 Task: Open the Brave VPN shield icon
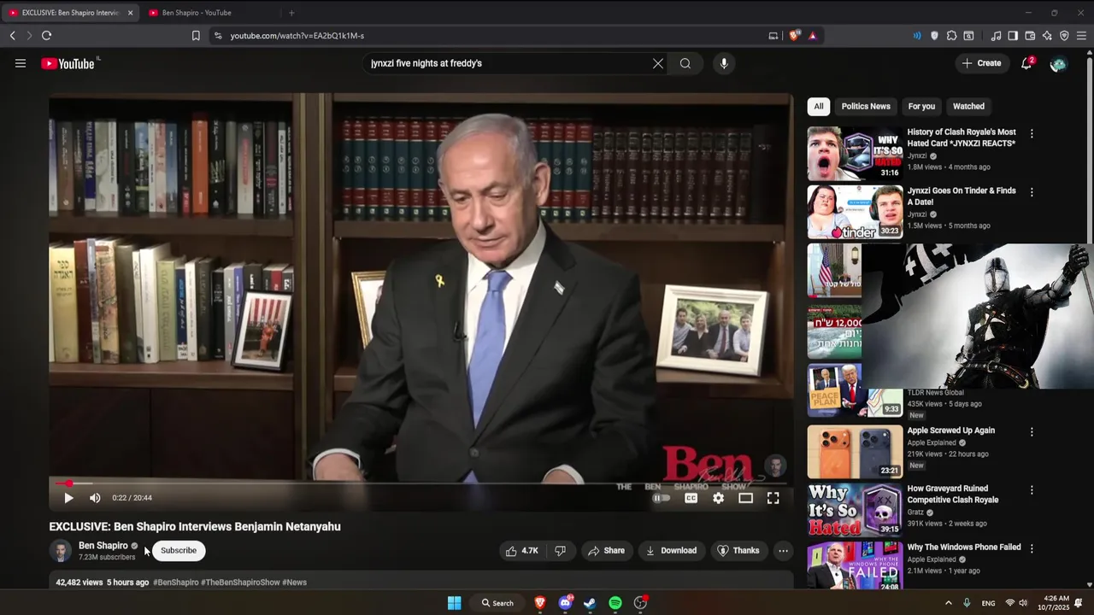point(1064,36)
